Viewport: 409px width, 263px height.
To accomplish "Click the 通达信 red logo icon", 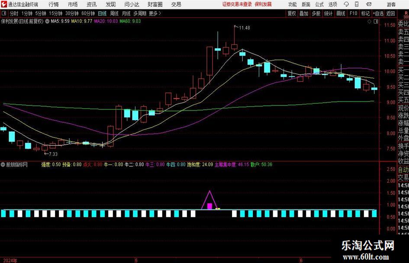I will [4, 4].
